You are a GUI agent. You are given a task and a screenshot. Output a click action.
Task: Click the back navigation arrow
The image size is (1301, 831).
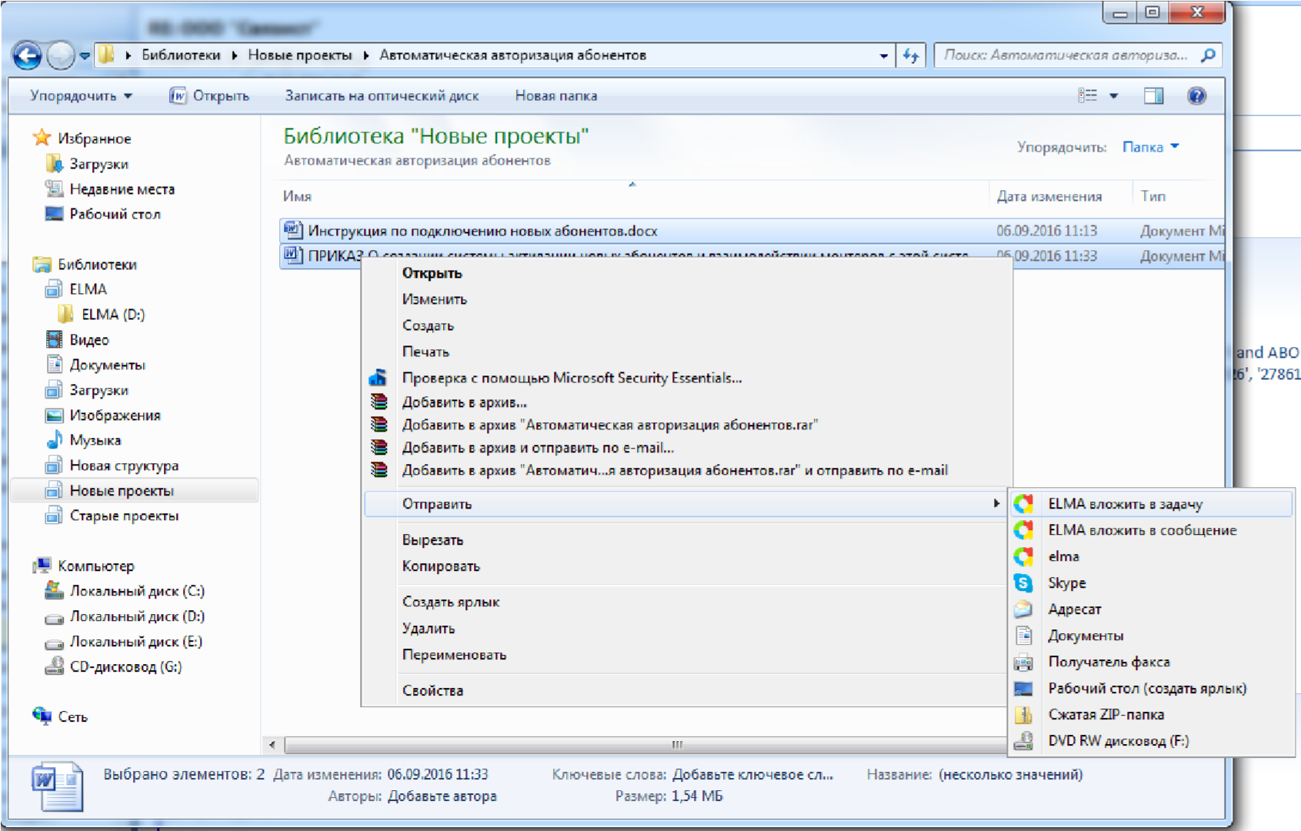[x=28, y=55]
